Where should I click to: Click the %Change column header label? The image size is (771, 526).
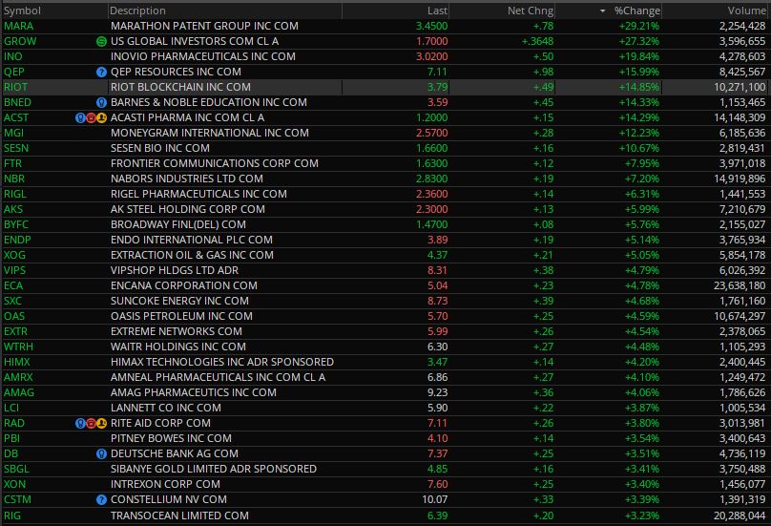(637, 11)
